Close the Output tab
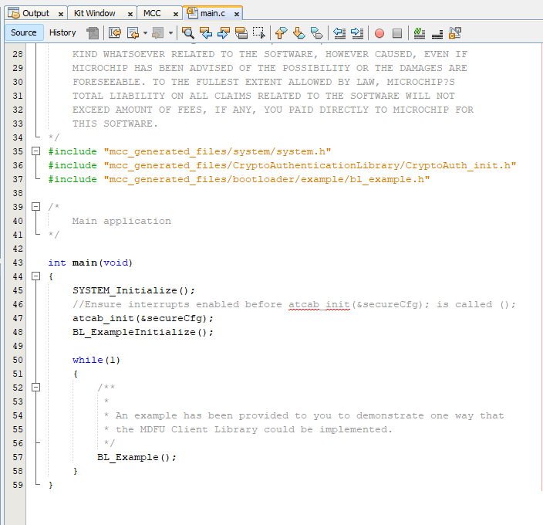The image size is (543, 525). pos(61,14)
